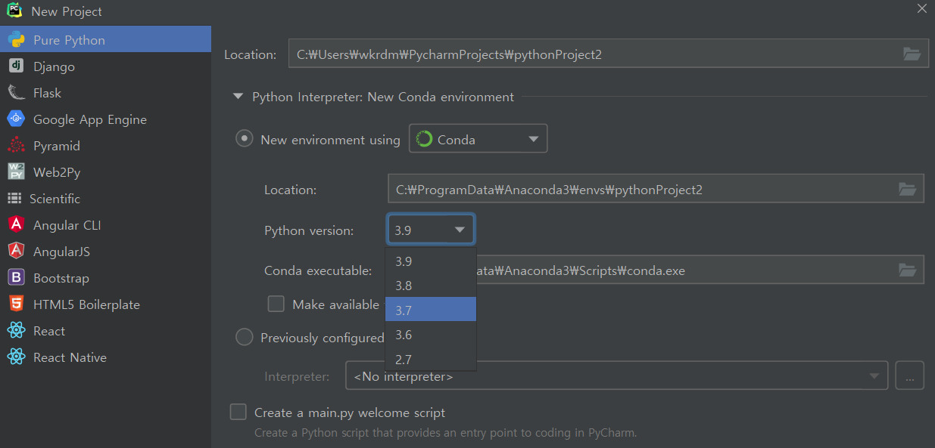
Task: Select React Native project type
Action: point(105,357)
